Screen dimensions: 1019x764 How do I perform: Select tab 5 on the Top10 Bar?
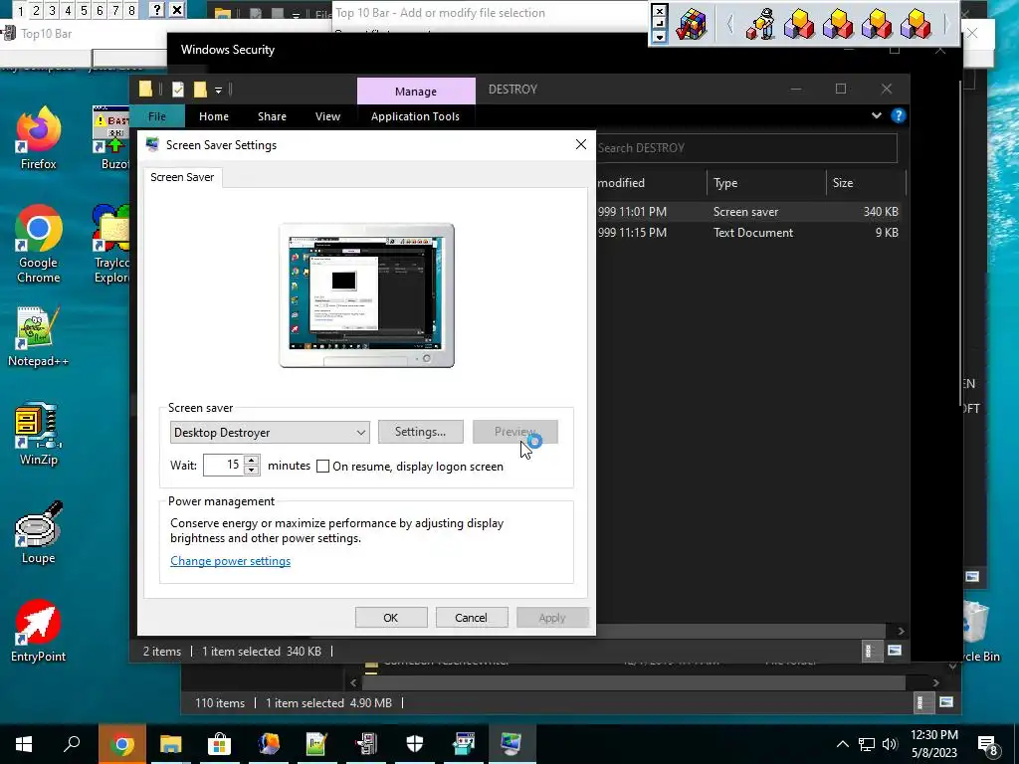84,10
